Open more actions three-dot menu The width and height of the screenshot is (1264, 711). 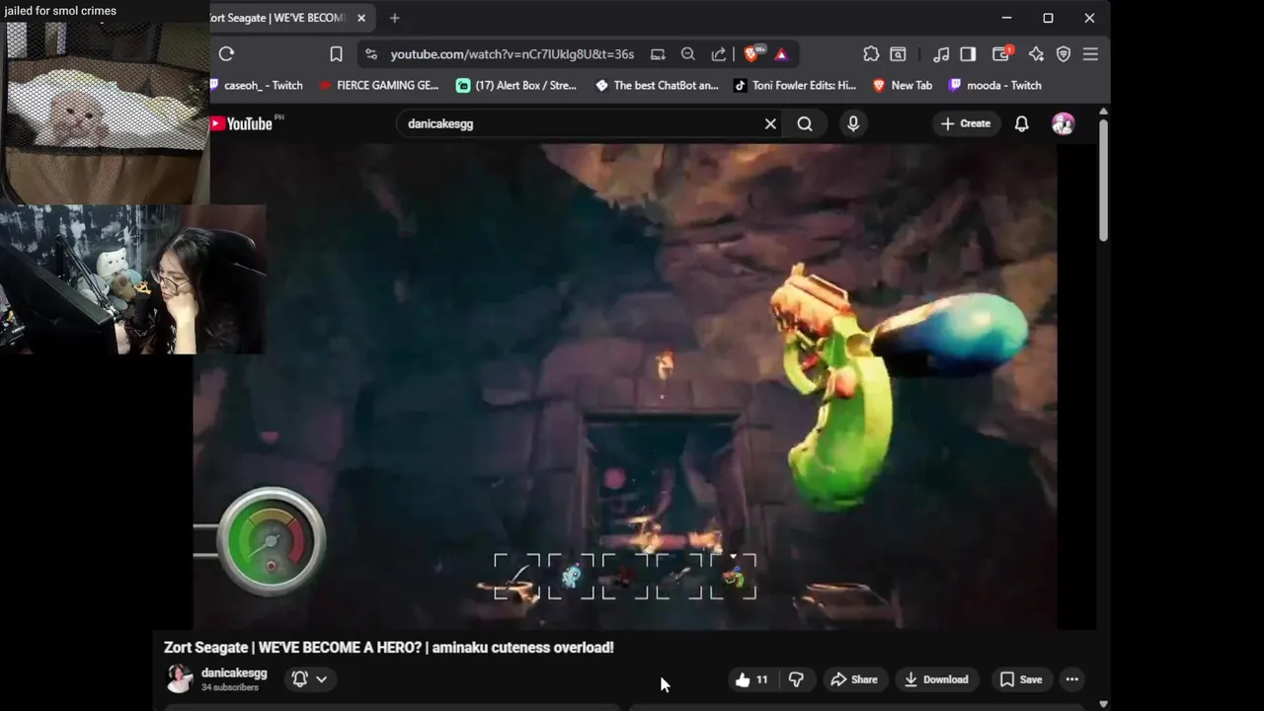[x=1072, y=679]
